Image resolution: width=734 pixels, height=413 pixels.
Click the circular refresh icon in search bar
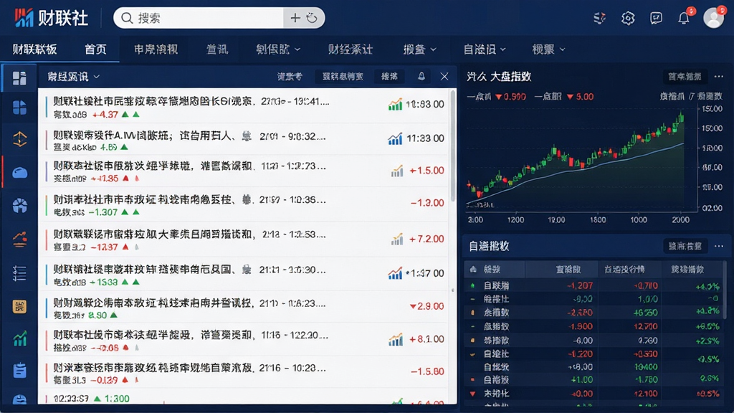coord(312,18)
